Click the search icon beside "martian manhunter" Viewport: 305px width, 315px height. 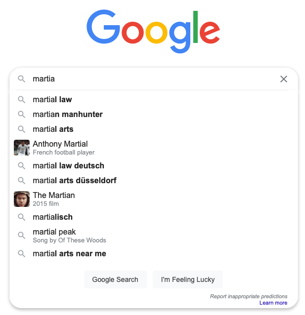point(22,115)
